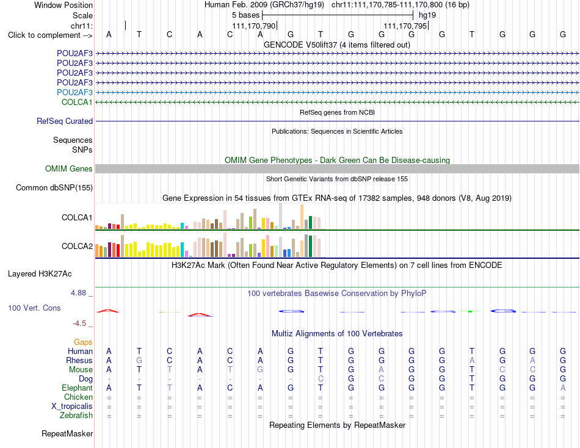Click the chr11: ruler label
This screenshot has height=448, width=580.
tap(82, 26)
